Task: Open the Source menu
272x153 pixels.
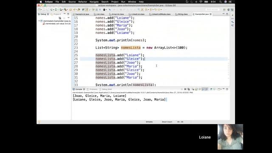Action: coord(72,2)
